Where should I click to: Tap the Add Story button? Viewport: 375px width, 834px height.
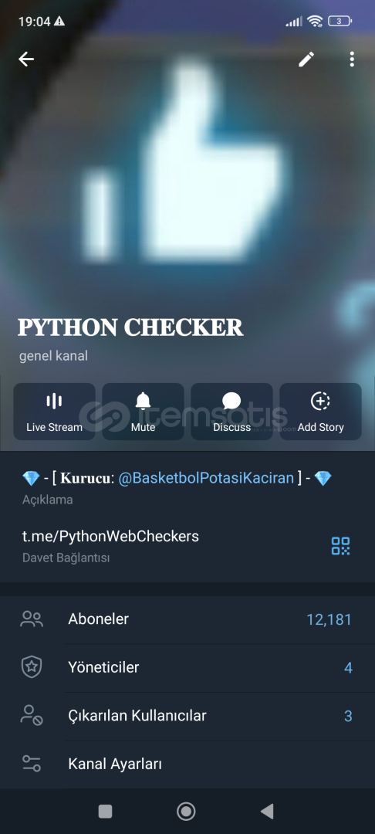[x=320, y=412]
